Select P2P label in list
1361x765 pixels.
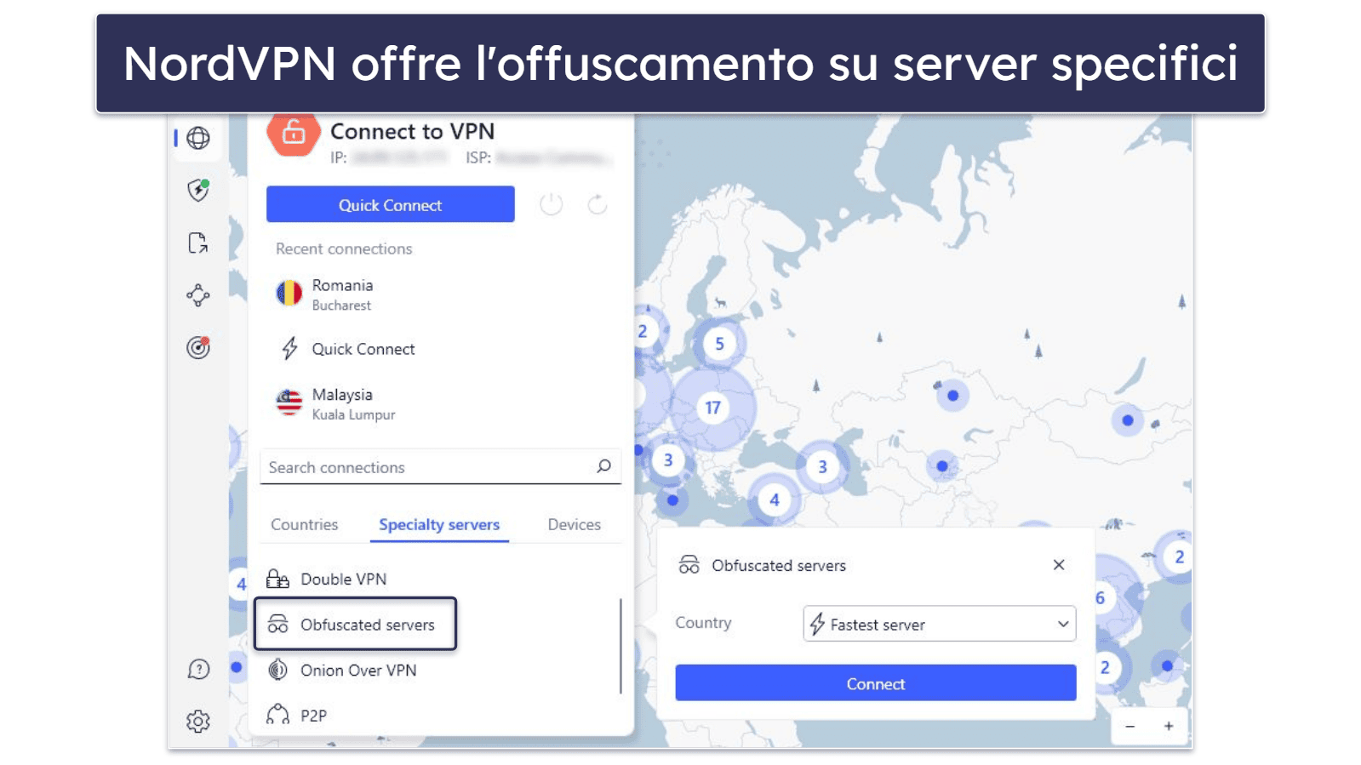(313, 716)
